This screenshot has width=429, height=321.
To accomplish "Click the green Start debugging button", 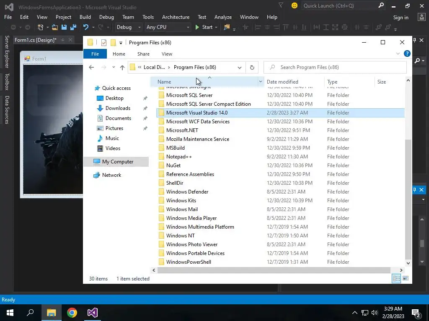I will tap(204, 27).
